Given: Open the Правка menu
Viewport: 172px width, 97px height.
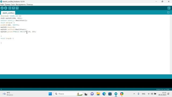Looking at the screenshot, I should tap(8, 5).
